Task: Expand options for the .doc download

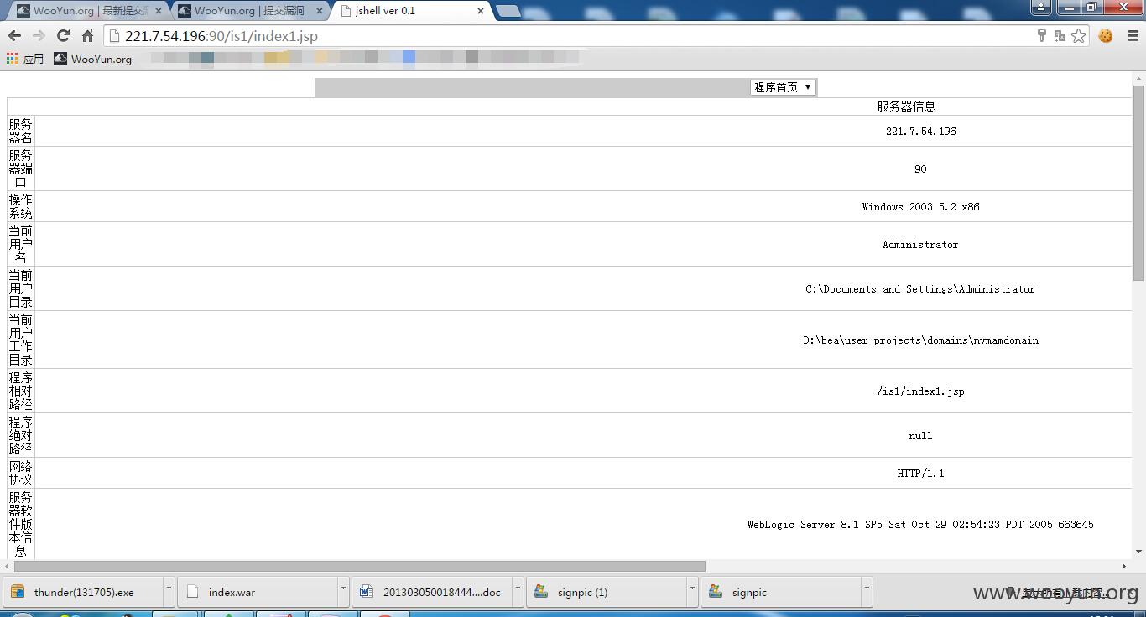Action: [518, 592]
